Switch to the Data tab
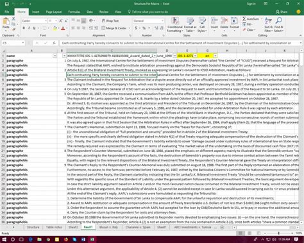The image size is (304, 243). (x=90, y=12)
